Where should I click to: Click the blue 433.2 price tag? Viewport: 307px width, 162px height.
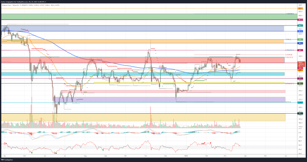[300, 31]
